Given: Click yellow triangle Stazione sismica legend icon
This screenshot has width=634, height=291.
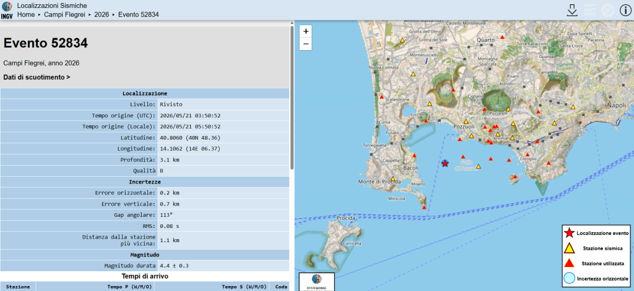Looking at the screenshot, I should point(569,248).
